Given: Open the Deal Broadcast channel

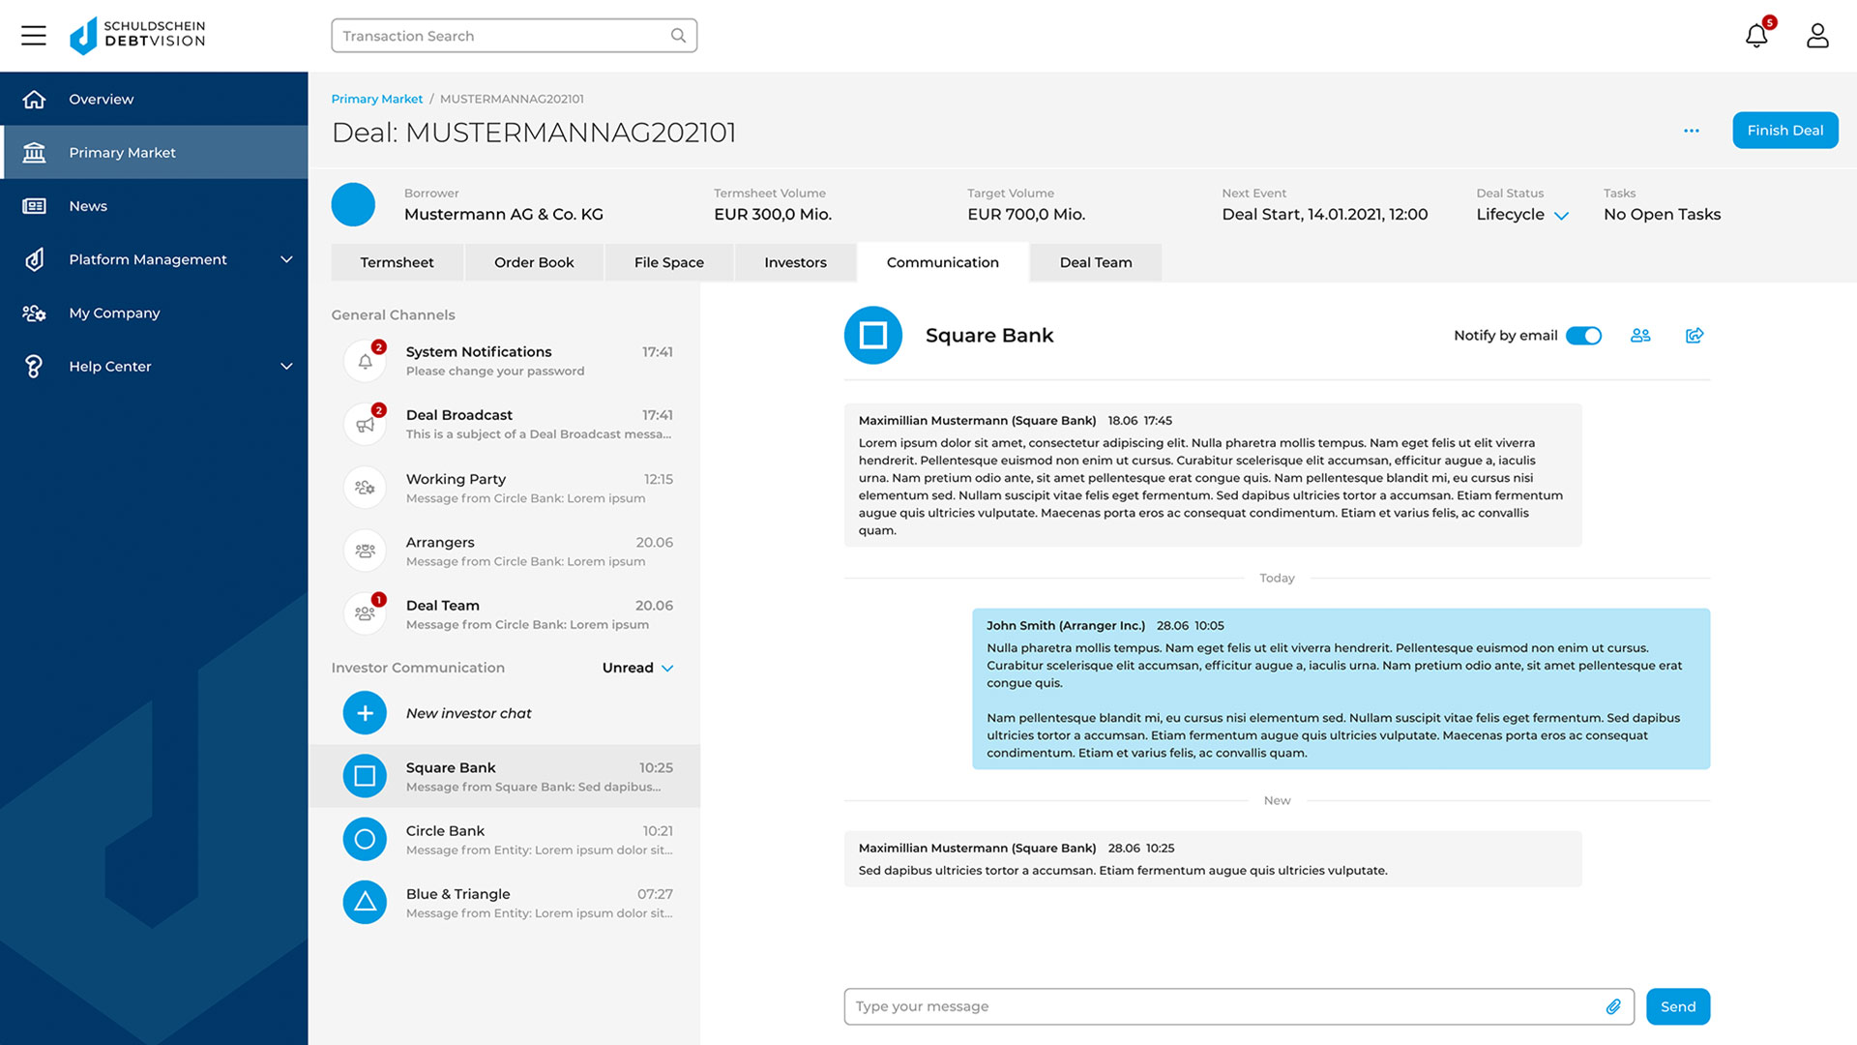Looking at the screenshot, I should (508, 424).
